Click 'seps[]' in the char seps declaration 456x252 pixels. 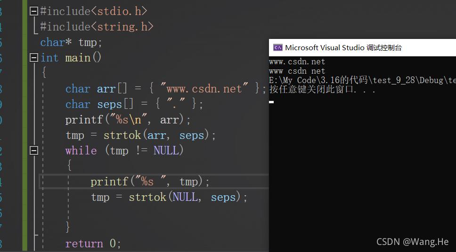[x=115, y=104]
